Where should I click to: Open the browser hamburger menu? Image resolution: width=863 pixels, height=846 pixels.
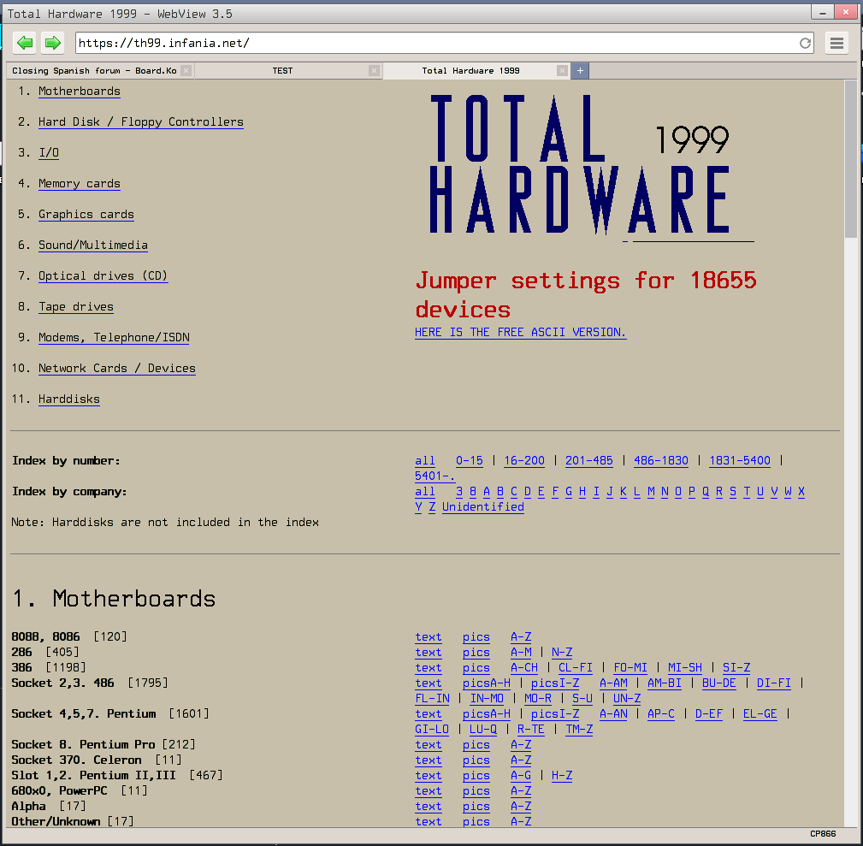click(x=836, y=42)
